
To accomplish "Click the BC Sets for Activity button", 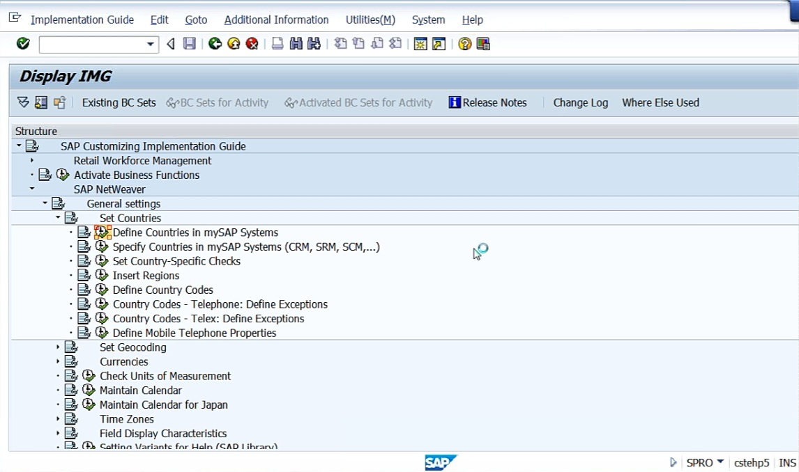I will pos(218,103).
